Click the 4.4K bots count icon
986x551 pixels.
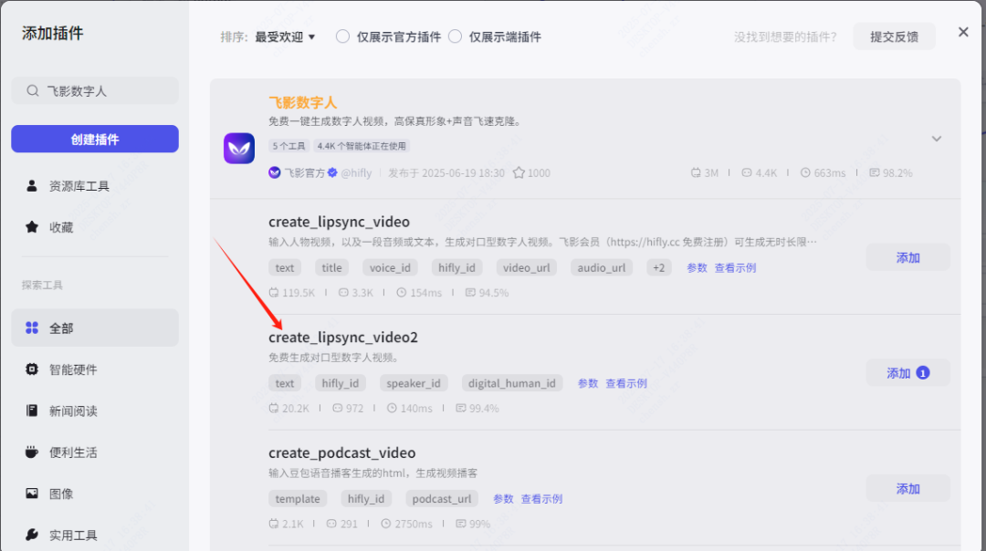tap(747, 172)
